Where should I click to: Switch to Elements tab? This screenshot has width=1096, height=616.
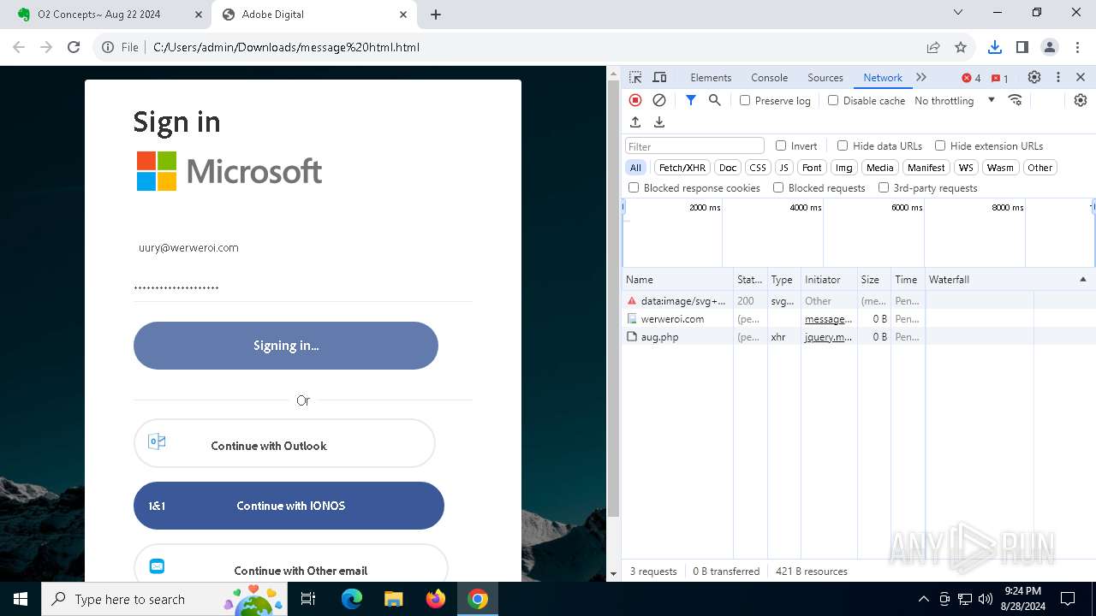(711, 77)
